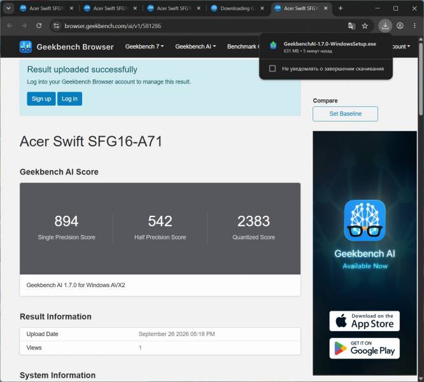This screenshot has height=382, width=424.
Task: Go back to previous page
Action: [x=10, y=25]
